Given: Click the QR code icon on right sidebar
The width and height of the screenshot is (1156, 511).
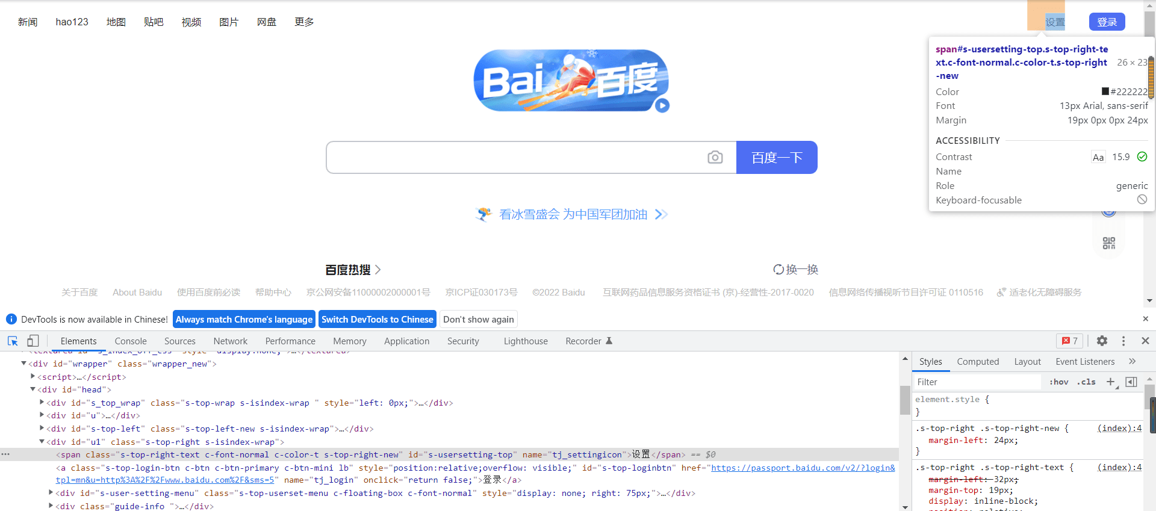Looking at the screenshot, I should click(1109, 243).
